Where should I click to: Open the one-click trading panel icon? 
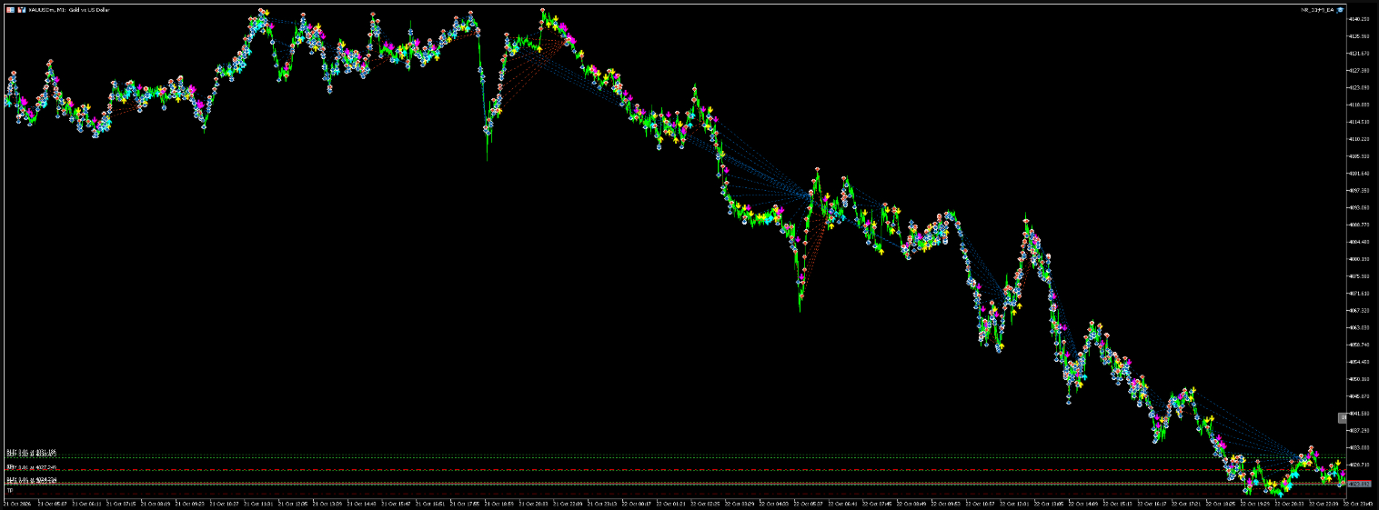10,10
